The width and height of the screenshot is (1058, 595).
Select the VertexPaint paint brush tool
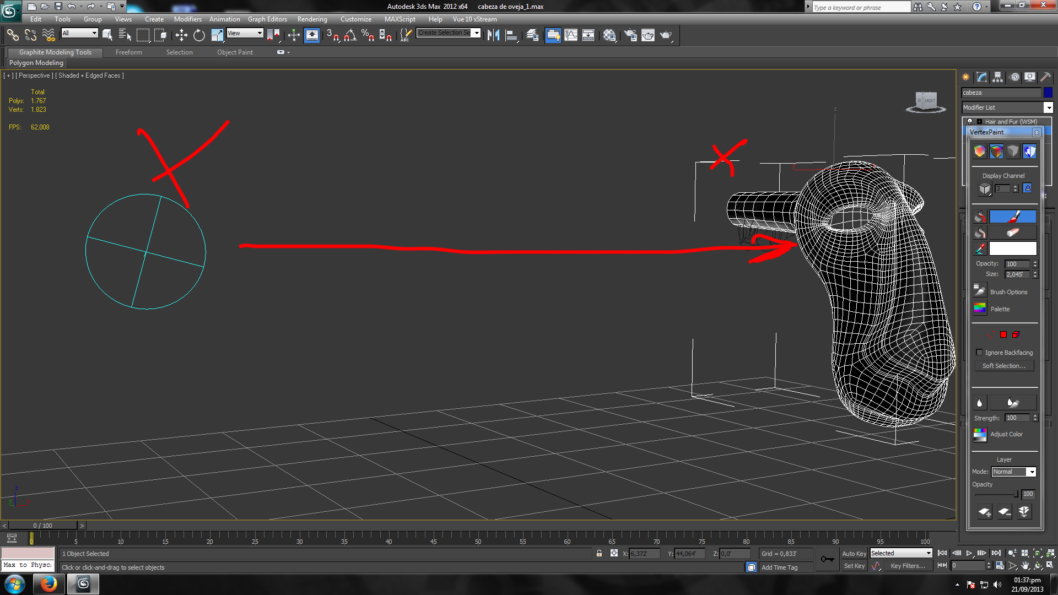1012,217
